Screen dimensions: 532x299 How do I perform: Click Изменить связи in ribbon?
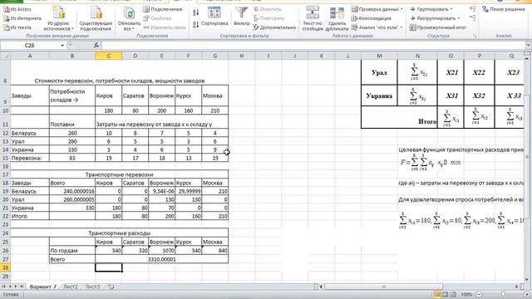click(x=165, y=27)
